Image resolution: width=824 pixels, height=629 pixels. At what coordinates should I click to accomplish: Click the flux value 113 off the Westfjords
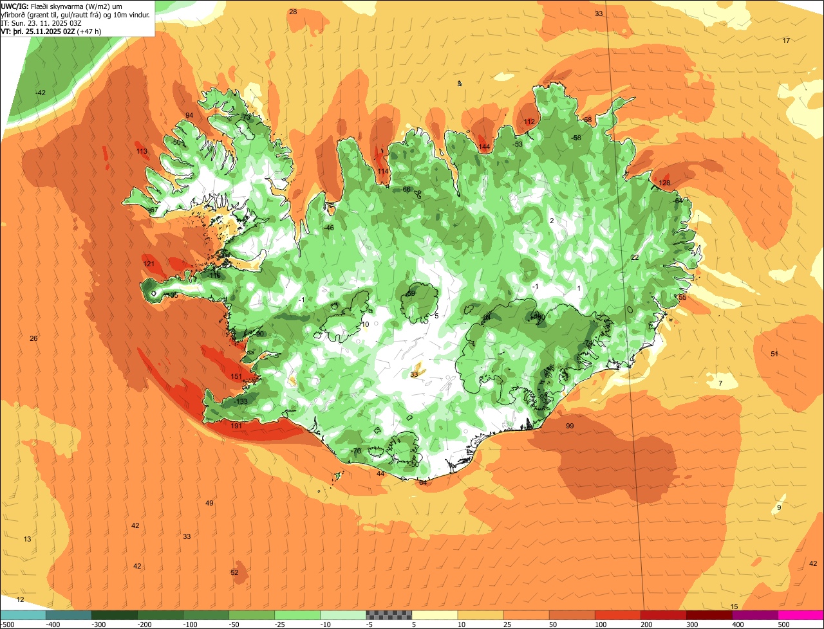(142, 152)
